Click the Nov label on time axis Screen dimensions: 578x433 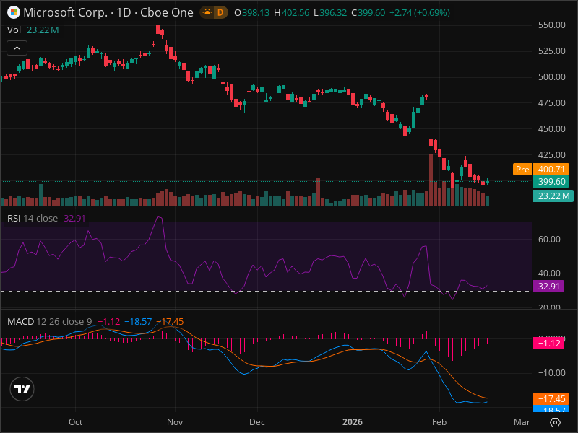(x=175, y=422)
